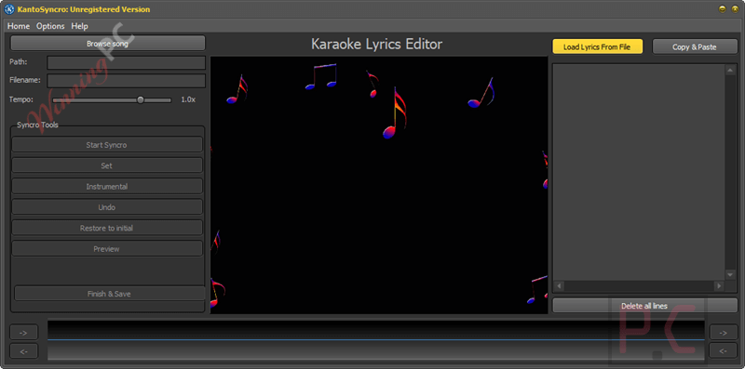
Task: Click the Filename input field
Action: point(127,81)
